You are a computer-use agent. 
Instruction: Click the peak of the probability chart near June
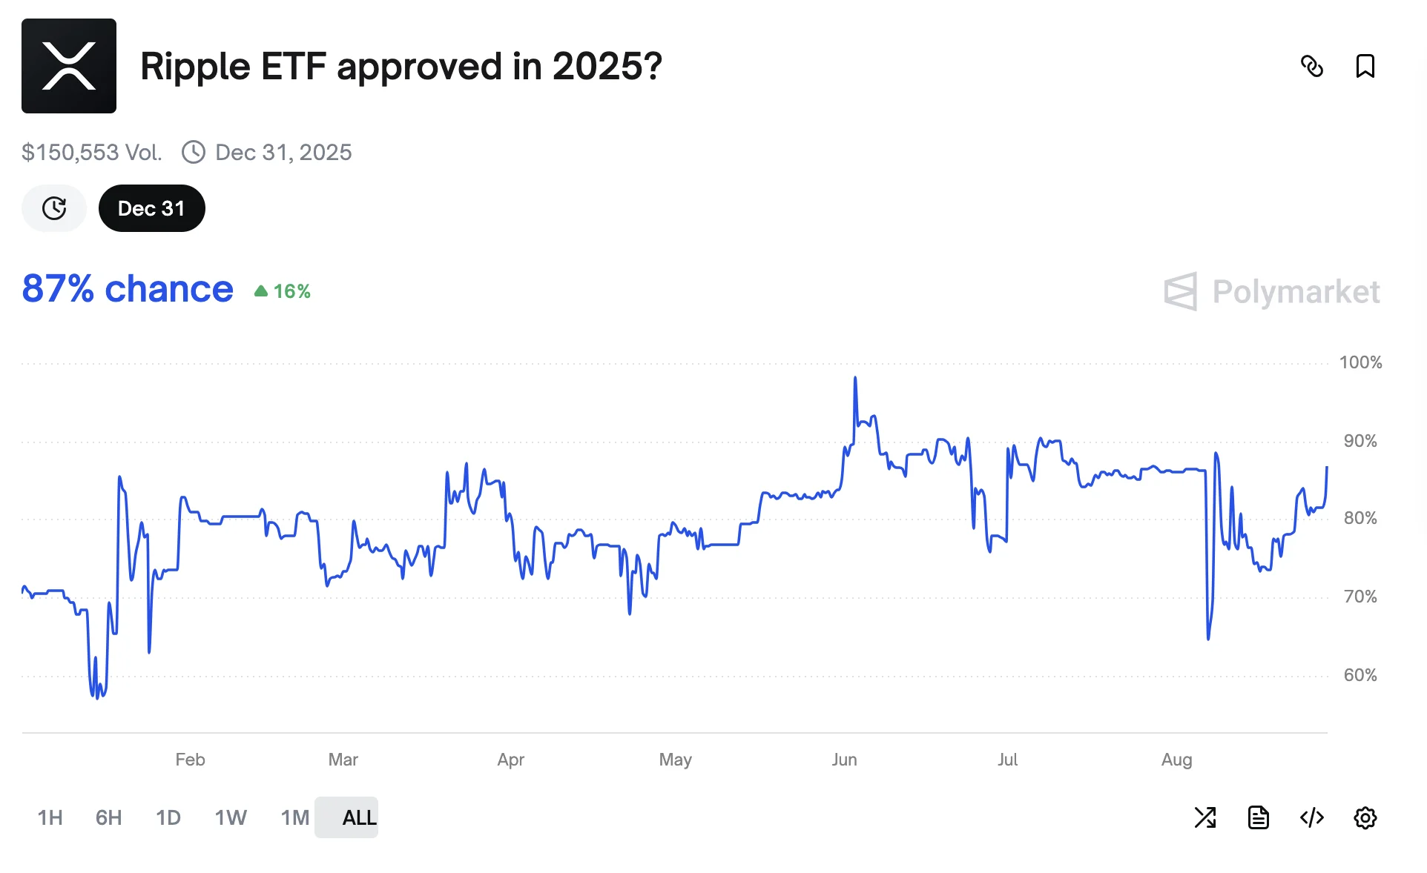[855, 378]
